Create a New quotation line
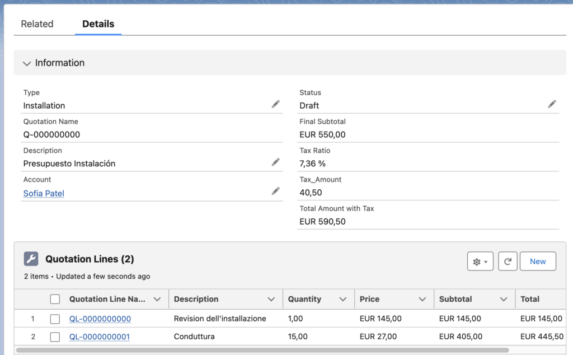The height and width of the screenshot is (355, 573). point(538,261)
